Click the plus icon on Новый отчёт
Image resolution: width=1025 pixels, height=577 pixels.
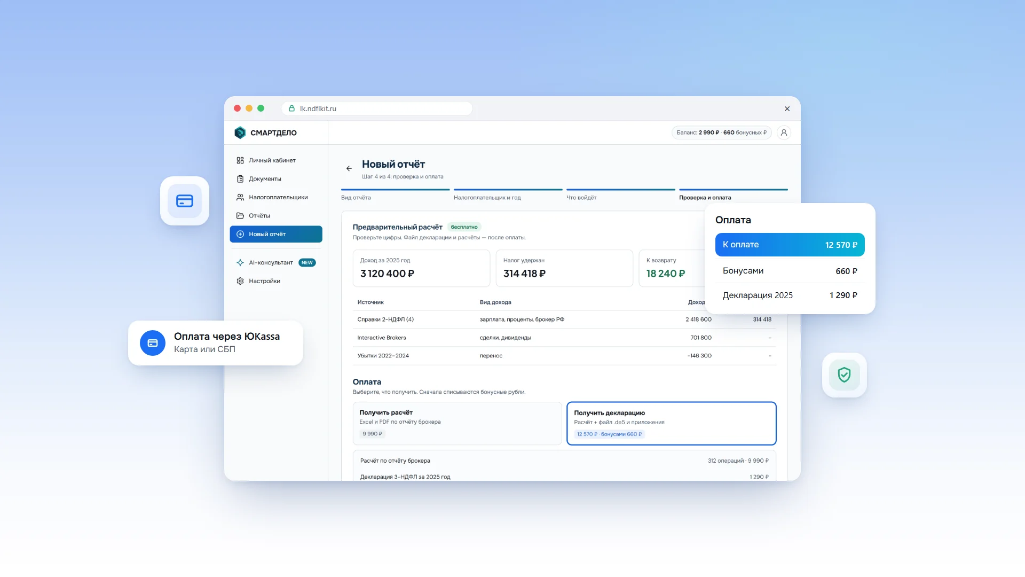240,234
